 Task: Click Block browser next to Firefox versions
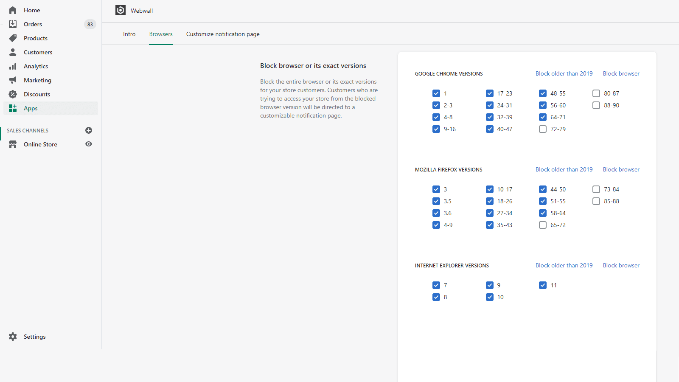pyautogui.click(x=621, y=169)
